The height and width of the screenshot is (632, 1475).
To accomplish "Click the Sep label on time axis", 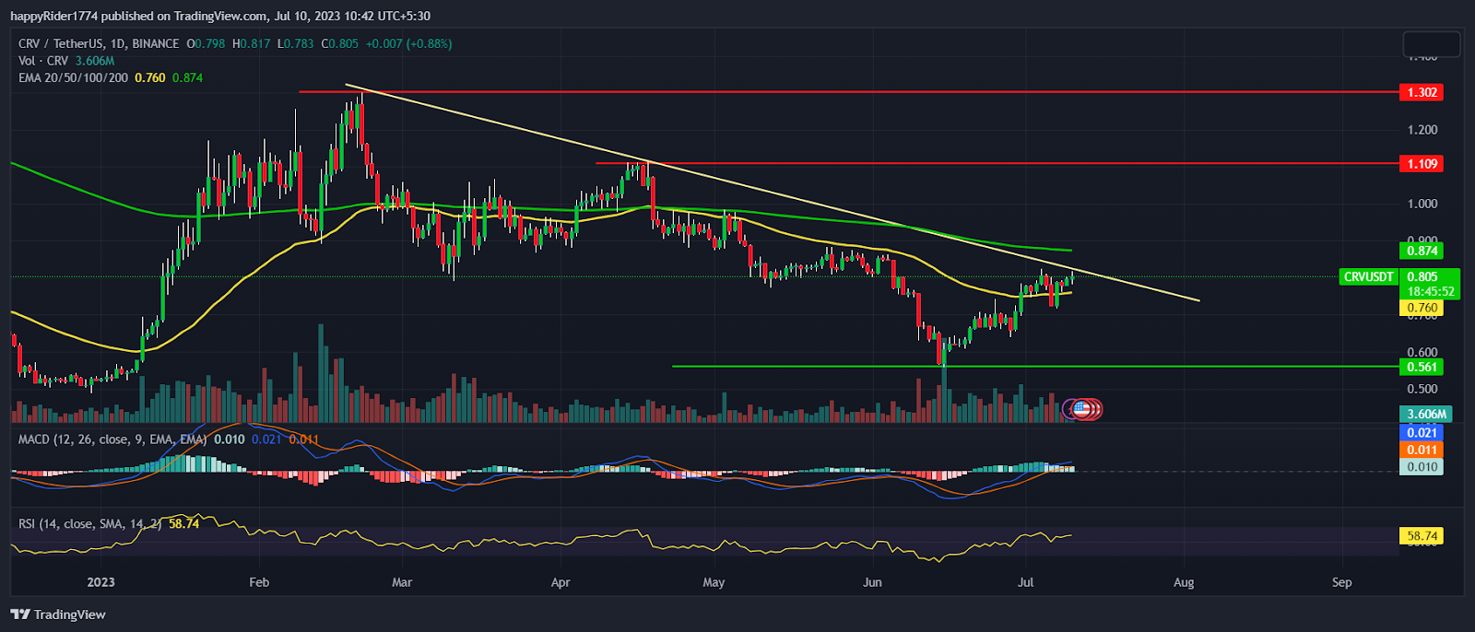I will 1342,582.
